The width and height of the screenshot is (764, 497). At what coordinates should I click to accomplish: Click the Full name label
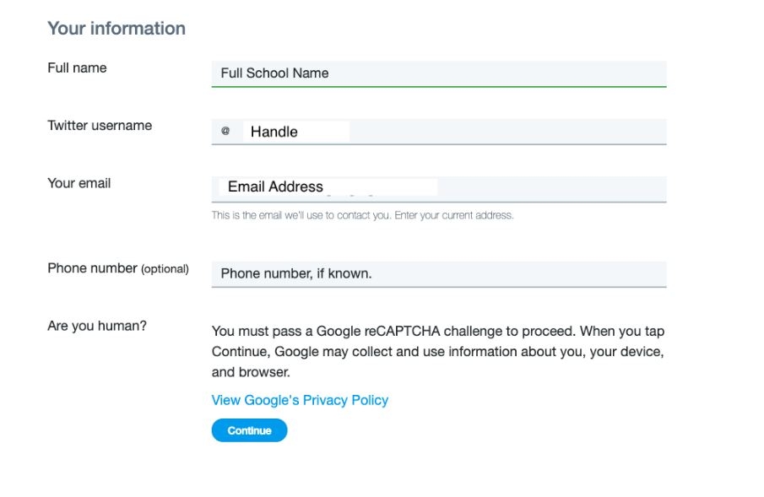(77, 68)
